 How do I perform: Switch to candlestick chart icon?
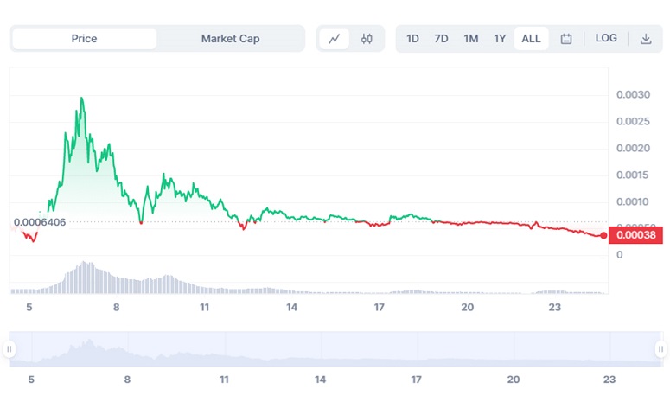click(367, 39)
